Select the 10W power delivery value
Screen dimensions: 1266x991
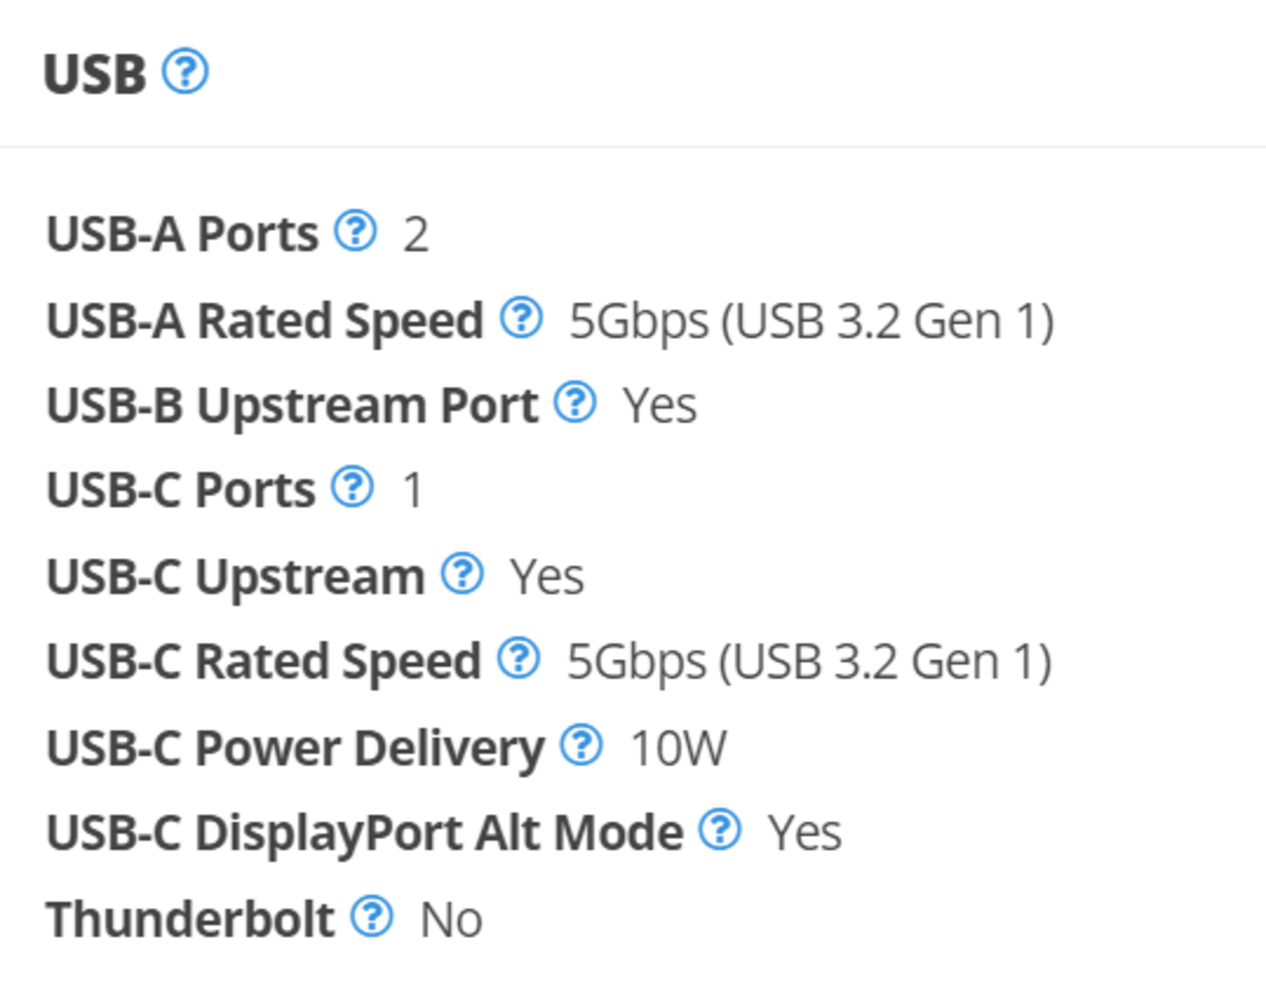point(678,748)
